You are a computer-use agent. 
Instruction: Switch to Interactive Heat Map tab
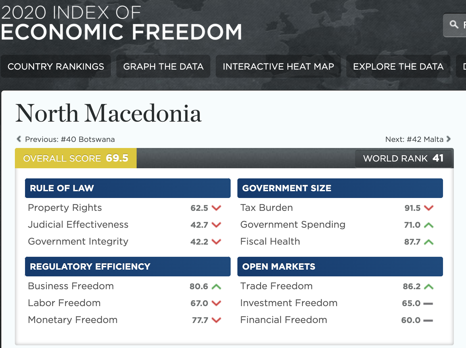point(278,66)
